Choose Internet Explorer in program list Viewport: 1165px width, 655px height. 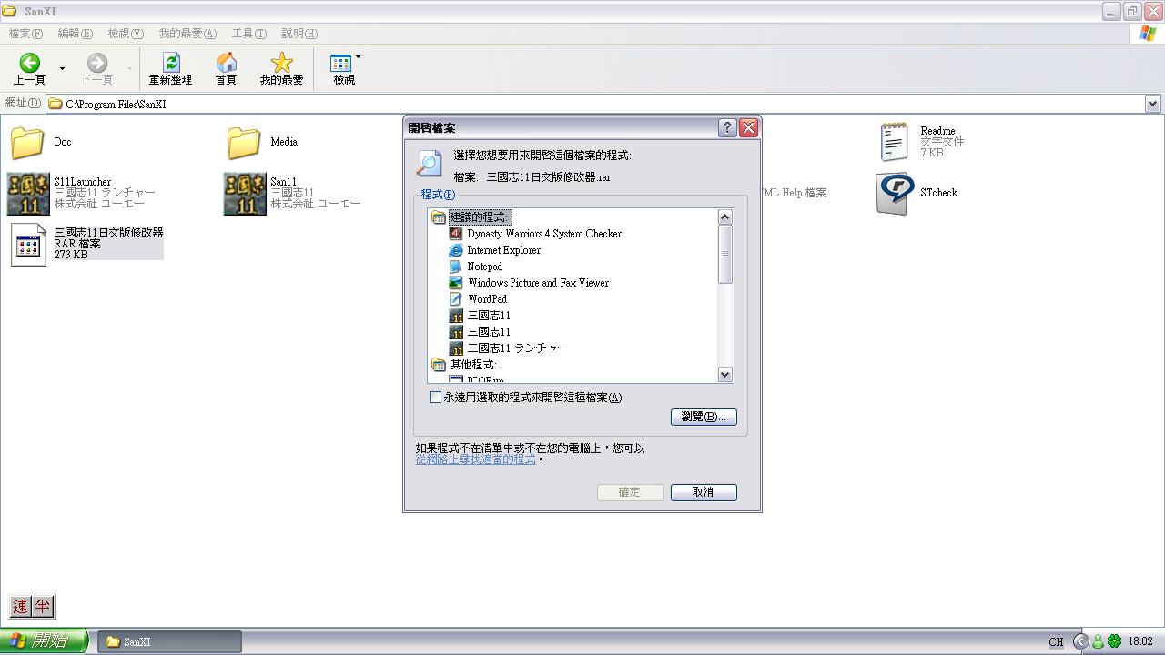pos(503,250)
